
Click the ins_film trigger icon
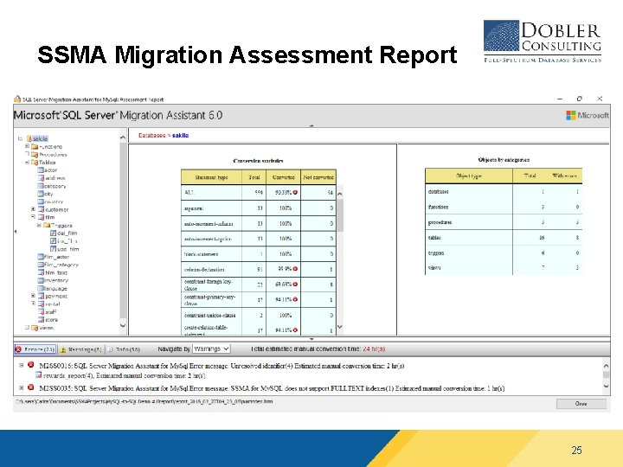point(53,241)
